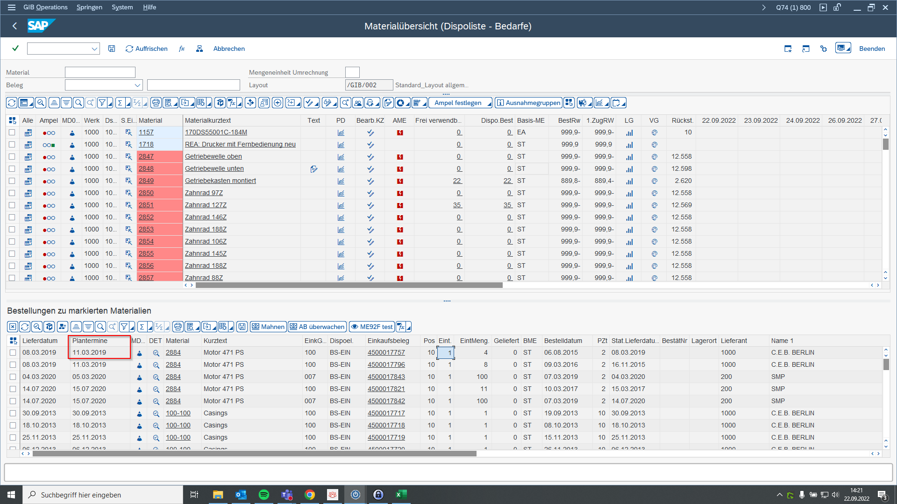The height and width of the screenshot is (504, 897).
Task: Click the filter icon in upper toolbar
Action: point(102,103)
